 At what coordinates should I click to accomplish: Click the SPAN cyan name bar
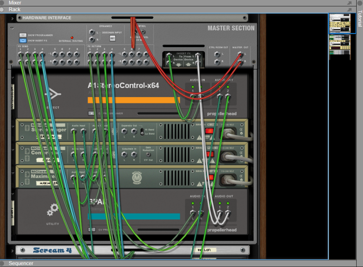click(x=134, y=216)
